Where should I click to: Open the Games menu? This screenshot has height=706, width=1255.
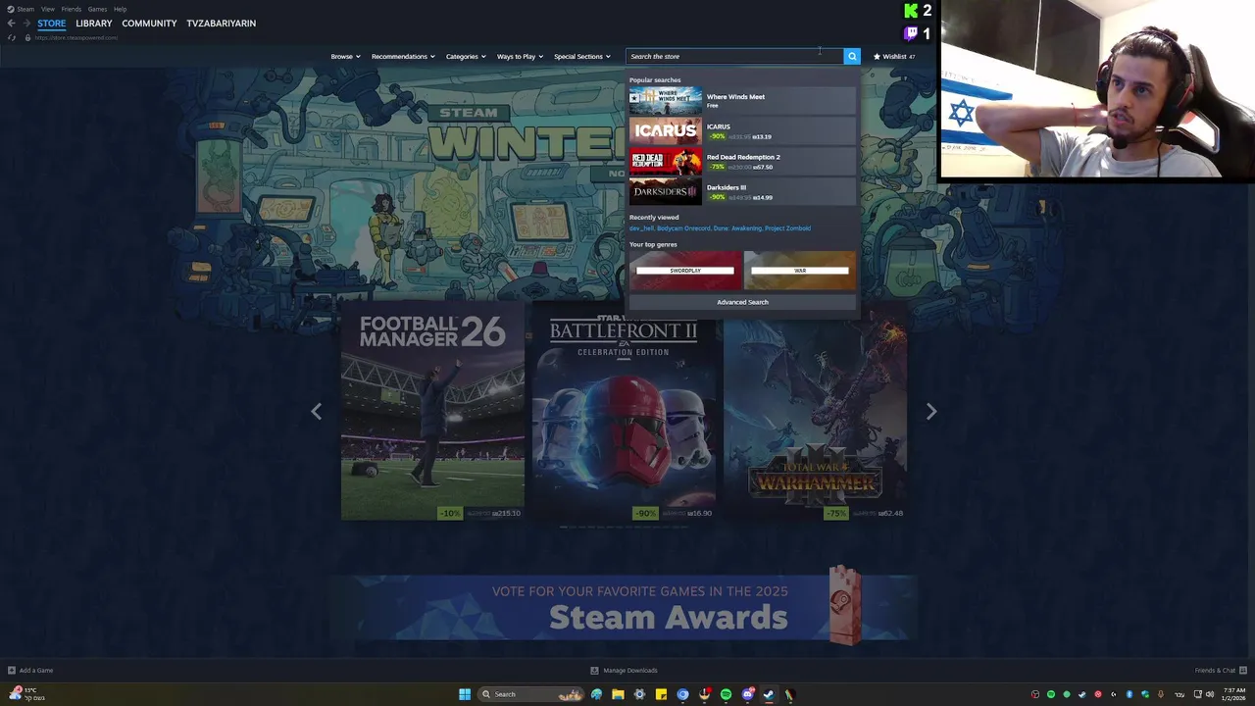[x=97, y=9]
